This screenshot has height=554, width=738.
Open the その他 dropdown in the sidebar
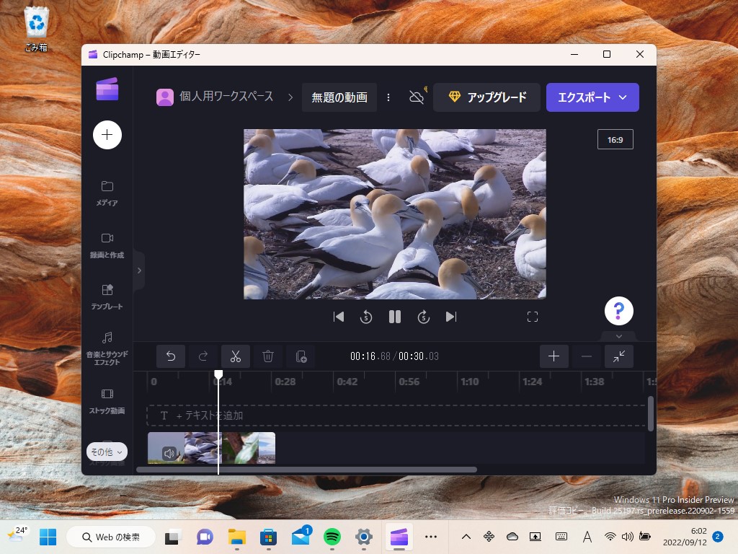105,451
